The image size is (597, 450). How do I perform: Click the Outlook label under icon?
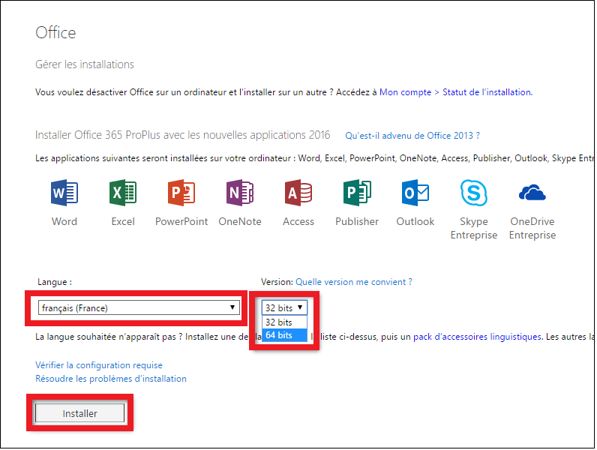click(415, 221)
